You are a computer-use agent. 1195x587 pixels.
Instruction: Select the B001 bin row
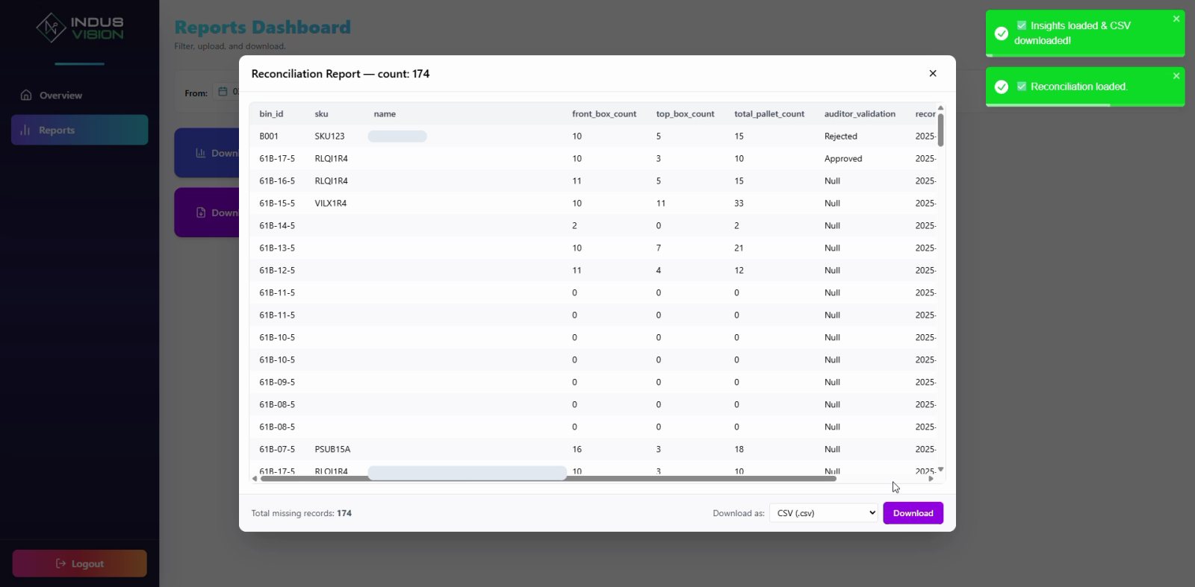point(593,136)
